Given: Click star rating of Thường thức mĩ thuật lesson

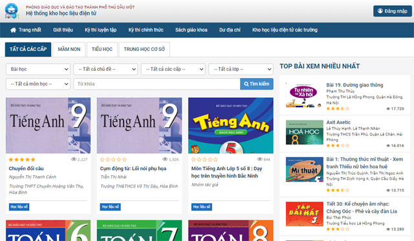Looking at the screenshot, I should point(338,190).
